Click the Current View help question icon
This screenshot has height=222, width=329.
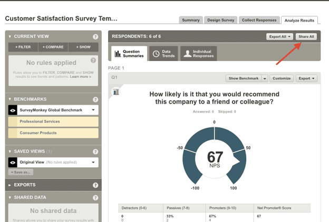point(95,37)
